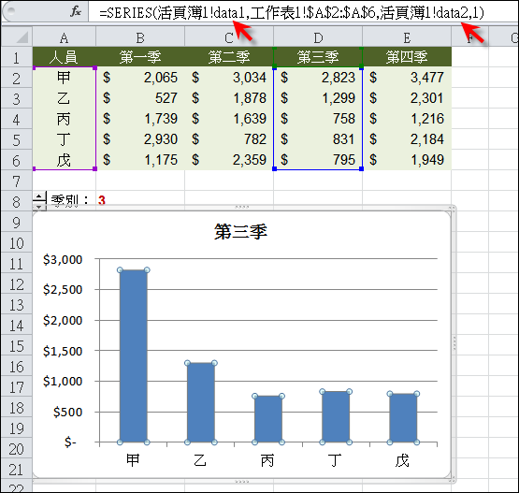The height and width of the screenshot is (493, 519).
Task: Click the 第四季 header cell
Action: (x=407, y=57)
